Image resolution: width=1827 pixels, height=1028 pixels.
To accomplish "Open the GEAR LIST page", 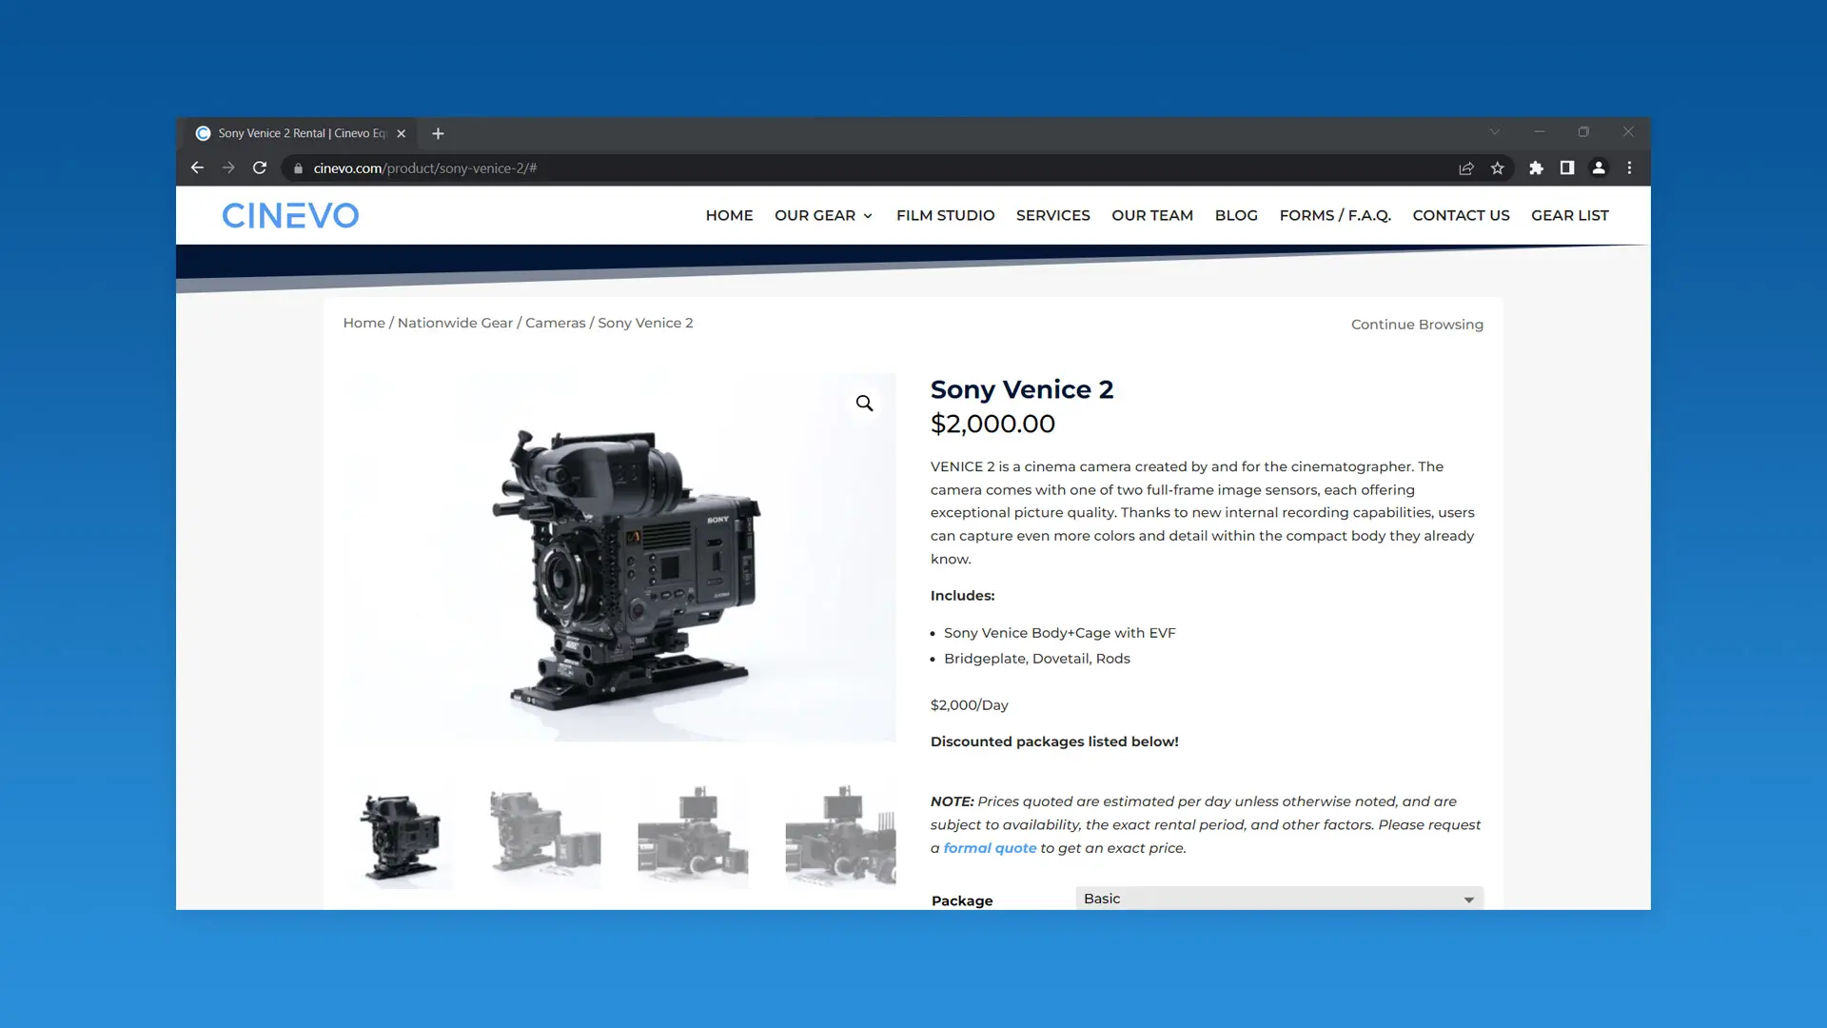I will pyautogui.click(x=1569, y=215).
